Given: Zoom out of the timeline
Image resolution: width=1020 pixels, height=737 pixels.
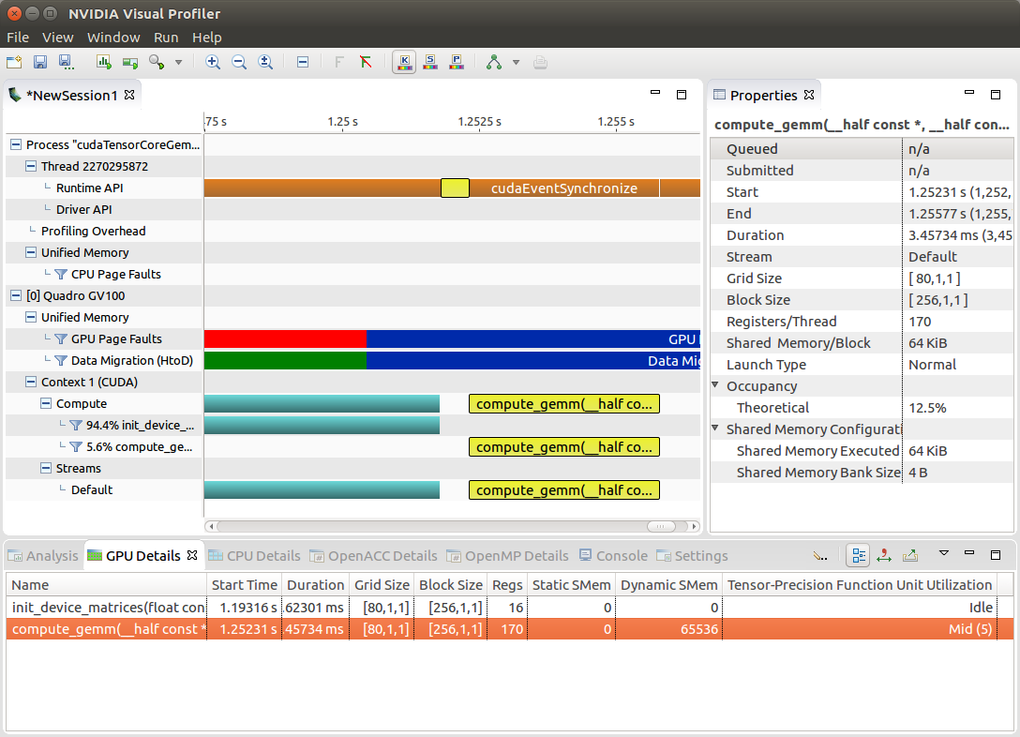Looking at the screenshot, I should [x=239, y=63].
